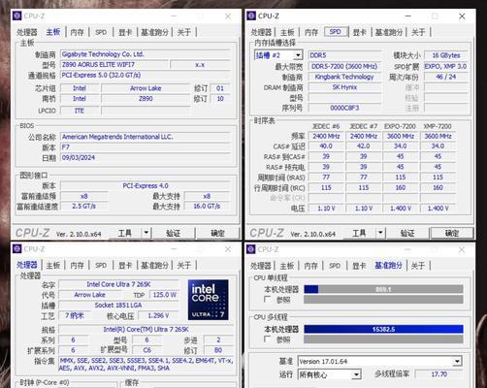The width and height of the screenshot is (487, 388).
Task: Click the PCI-Express 5.0 (32.0 GT/s) field
Action: (146, 75)
